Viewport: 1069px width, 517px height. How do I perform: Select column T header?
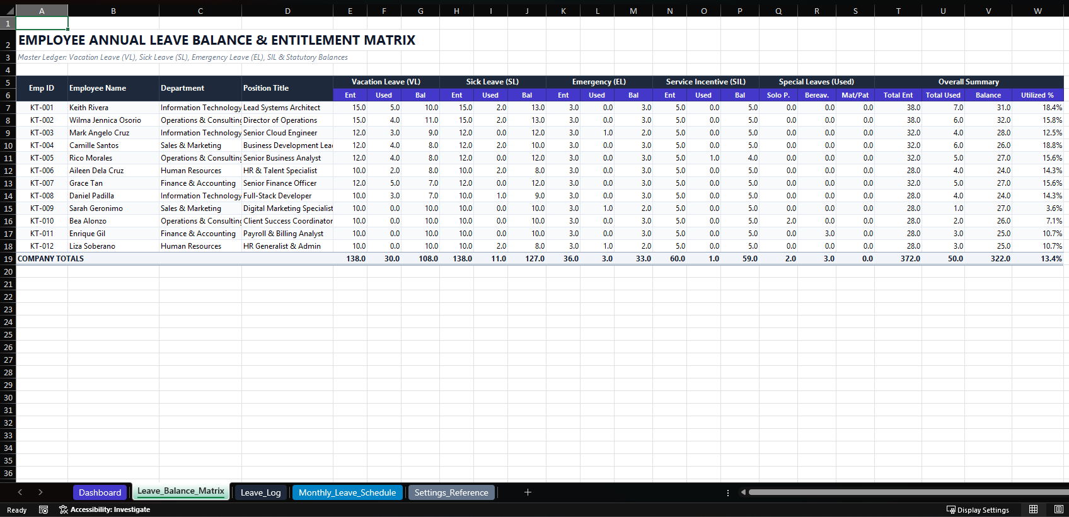pos(898,11)
